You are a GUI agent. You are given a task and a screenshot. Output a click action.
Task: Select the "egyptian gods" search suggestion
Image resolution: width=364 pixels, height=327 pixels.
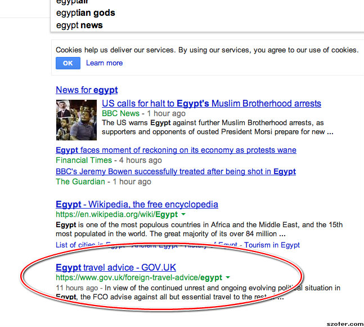[86, 13]
